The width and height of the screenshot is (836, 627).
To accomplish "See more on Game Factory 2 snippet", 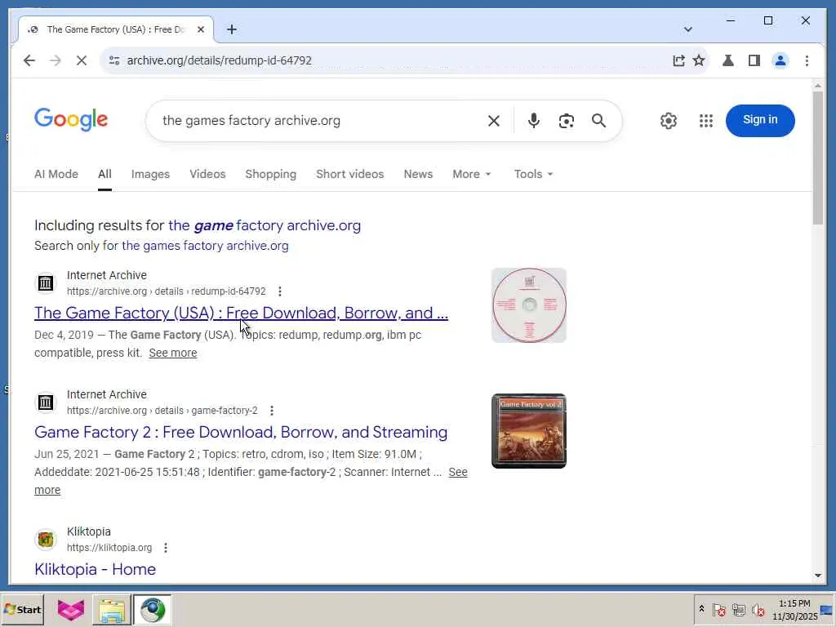I will (458, 473).
